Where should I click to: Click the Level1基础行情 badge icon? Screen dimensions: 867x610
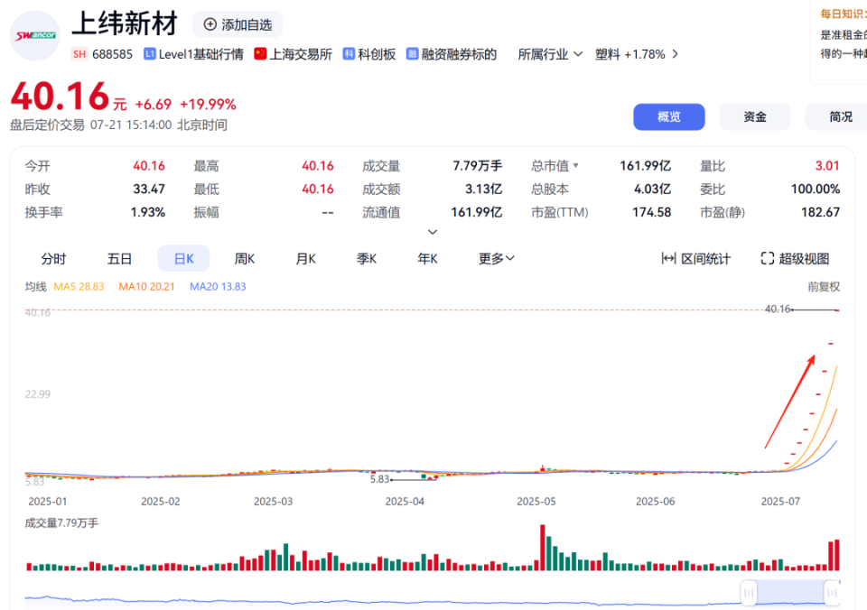(149, 53)
